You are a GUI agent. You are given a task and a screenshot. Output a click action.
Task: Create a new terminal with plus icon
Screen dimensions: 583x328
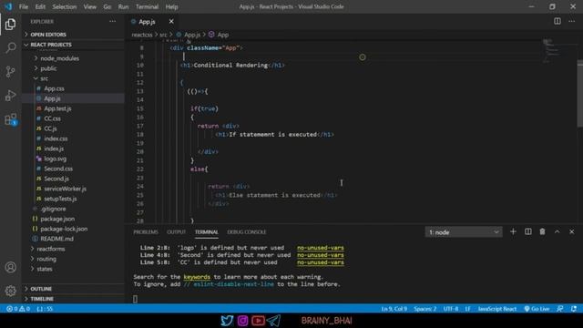(x=513, y=231)
